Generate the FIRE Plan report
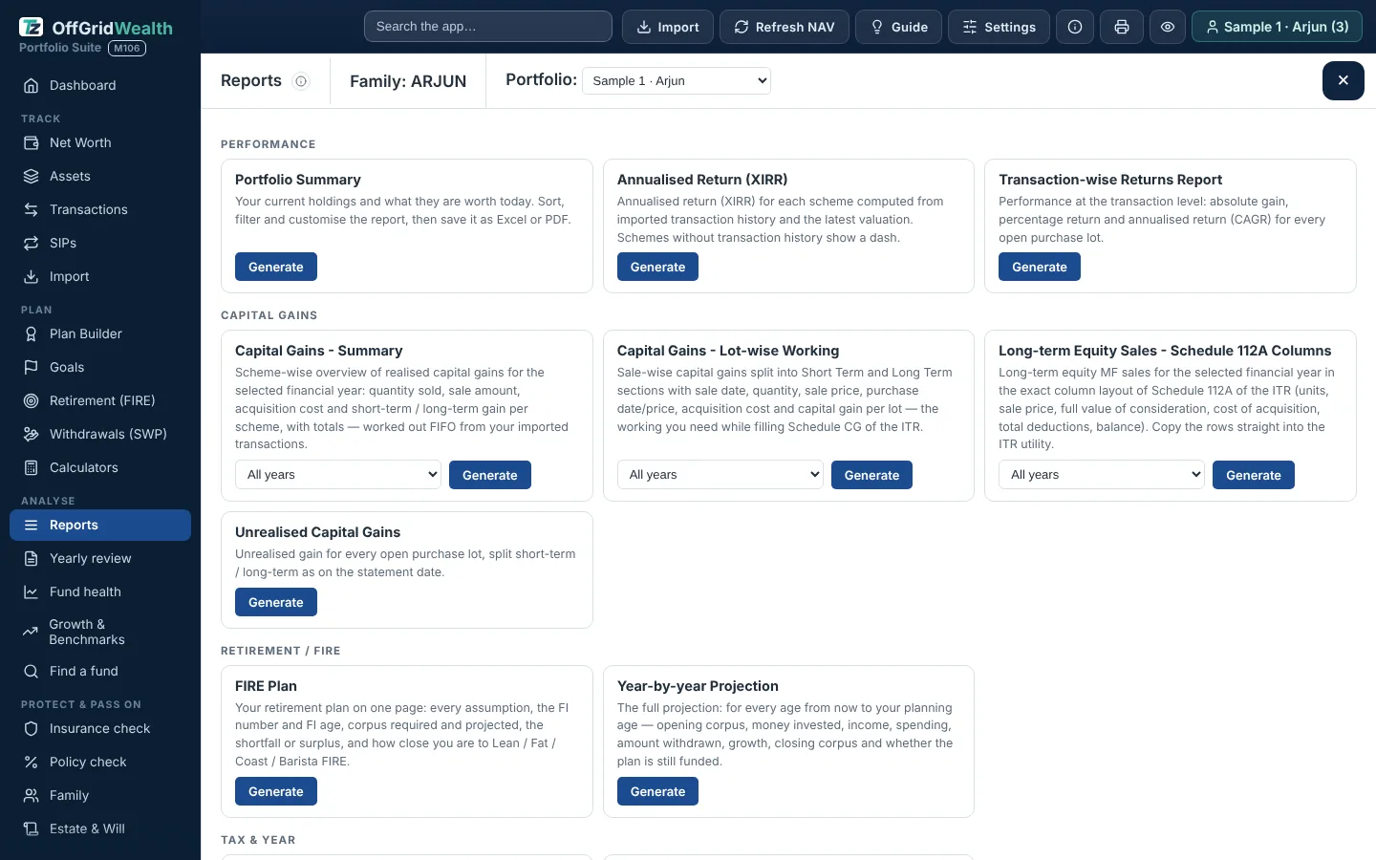The height and width of the screenshot is (860, 1376). tap(276, 791)
